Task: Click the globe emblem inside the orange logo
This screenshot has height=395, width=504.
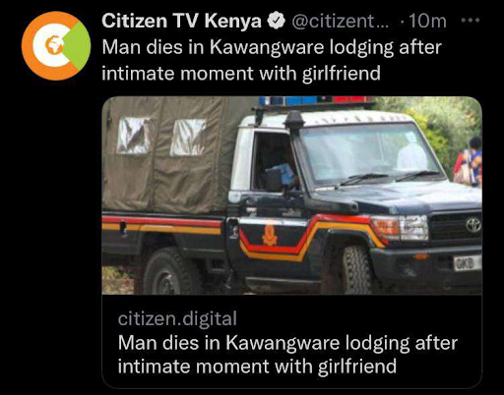Action: [x=54, y=45]
